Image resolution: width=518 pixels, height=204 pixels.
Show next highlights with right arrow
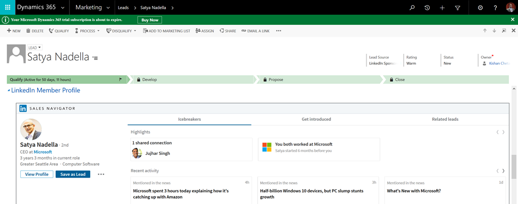pyautogui.click(x=504, y=132)
